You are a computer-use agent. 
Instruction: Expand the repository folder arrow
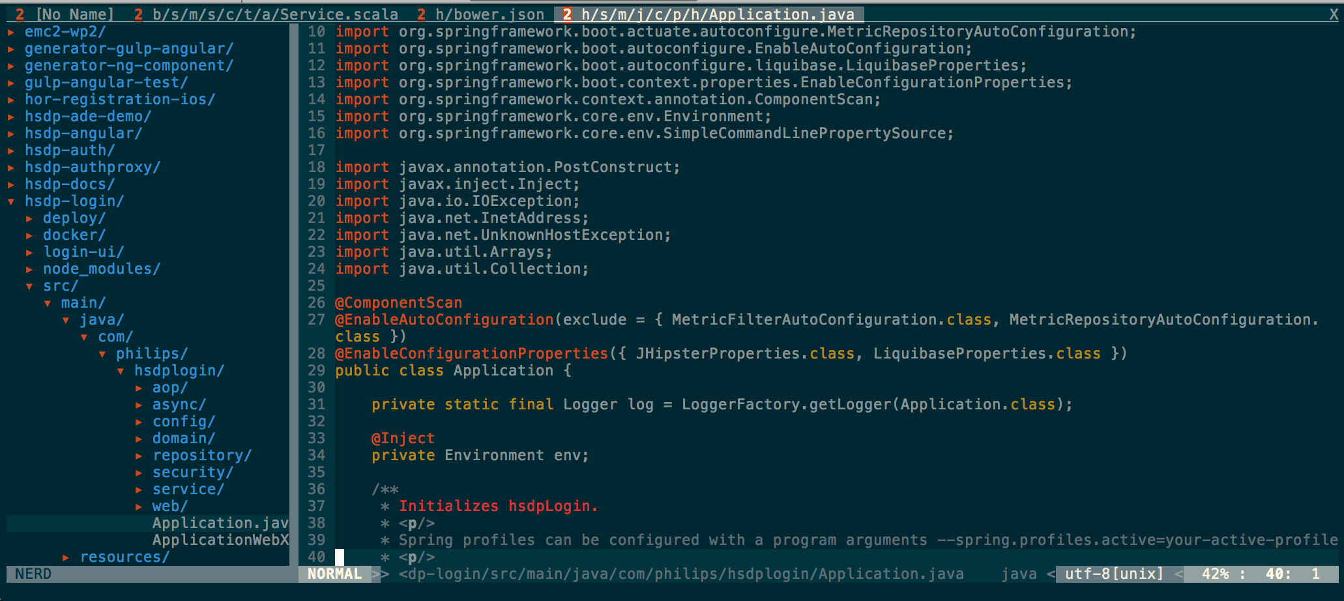pos(139,456)
